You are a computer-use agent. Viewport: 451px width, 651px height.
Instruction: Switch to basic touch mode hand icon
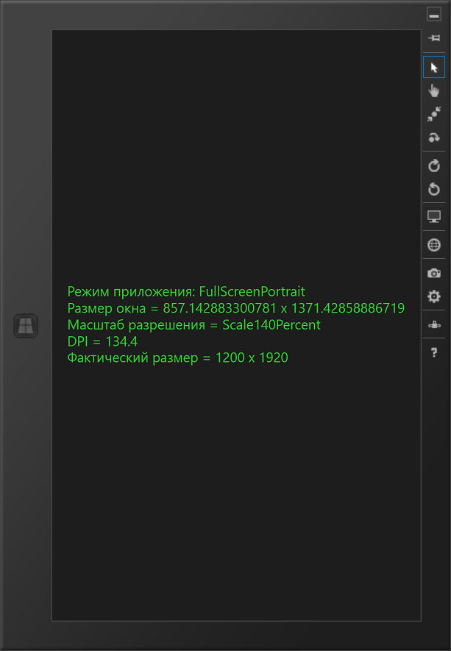click(434, 90)
